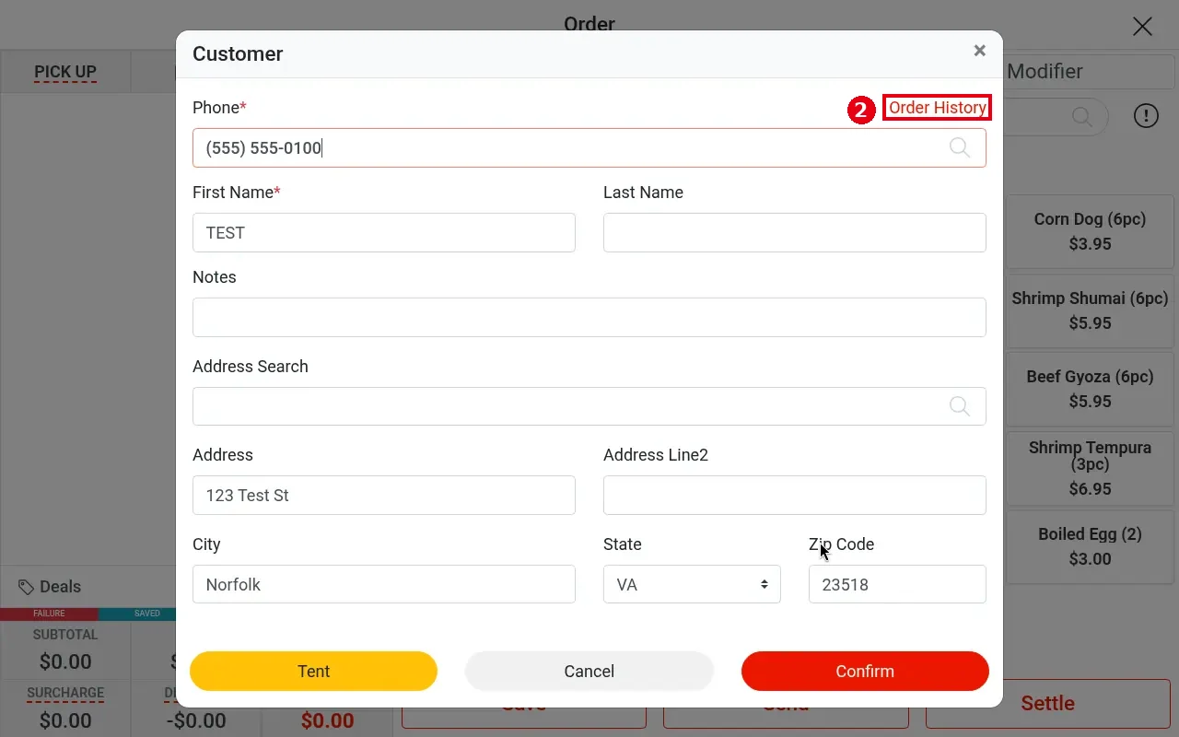This screenshot has height=737, width=1179.
Task: Click the yellow Tent button
Action: (x=313, y=671)
